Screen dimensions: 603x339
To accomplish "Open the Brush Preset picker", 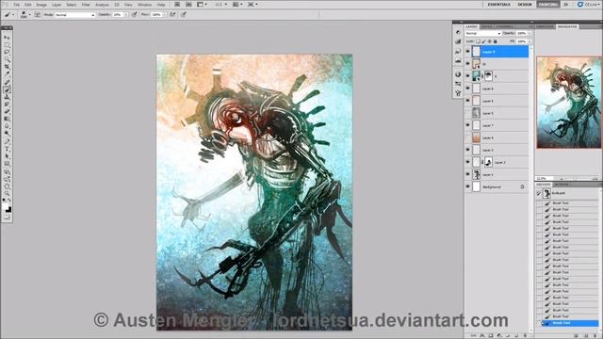I will (x=25, y=15).
